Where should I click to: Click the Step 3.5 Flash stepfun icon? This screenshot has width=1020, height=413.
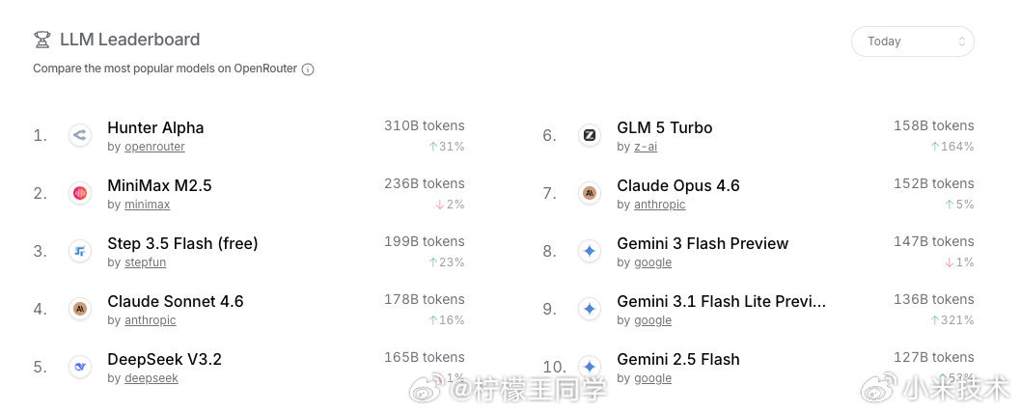coord(80,251)
